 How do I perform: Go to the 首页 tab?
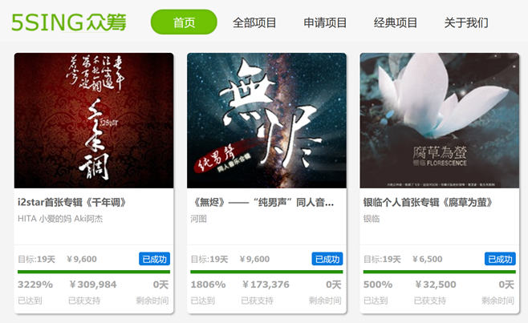click(x=184, y=22)
